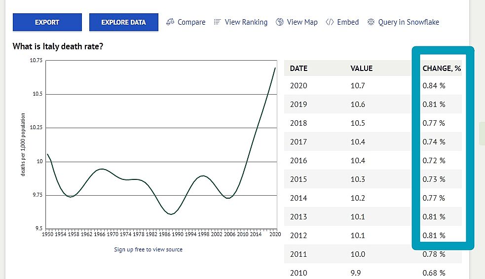Click the blue EXPORT button
This screenshot has width=485, height=279.
(x=47, y=22)
